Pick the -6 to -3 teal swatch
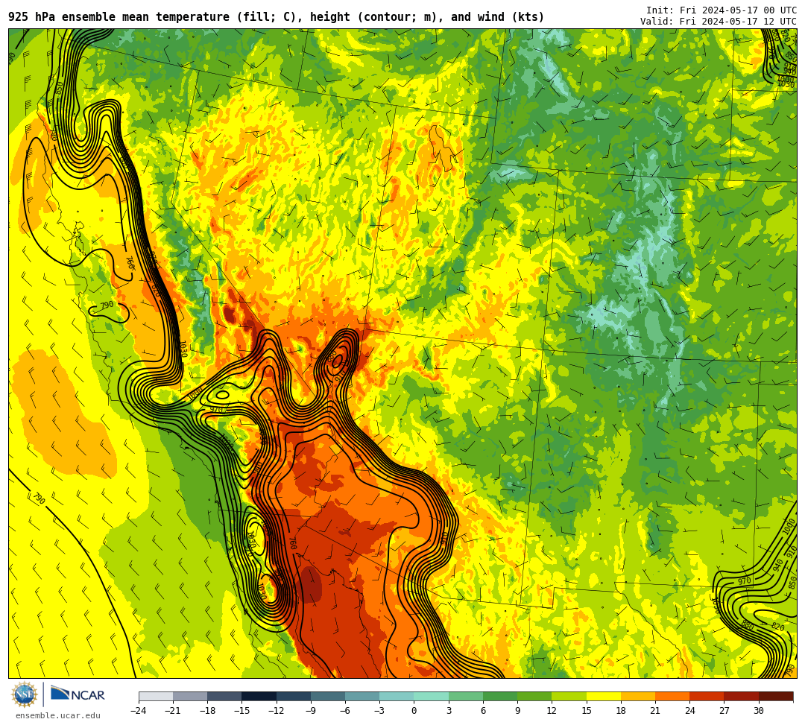The height and width of the screenshot is (725, 805). tap(362, 696)
